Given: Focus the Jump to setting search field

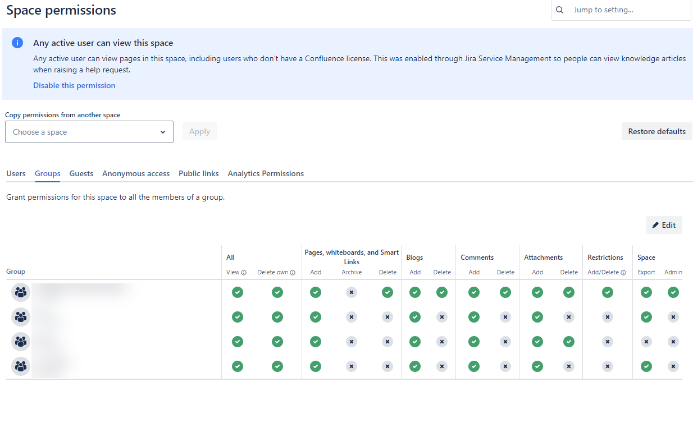Looking at the screenshot, I should [621, 10].
